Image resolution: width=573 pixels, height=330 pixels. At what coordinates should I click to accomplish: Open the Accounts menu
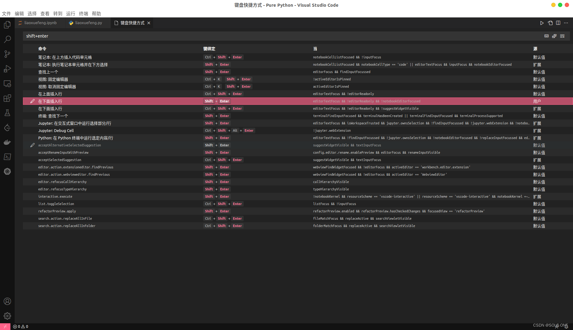pos(7,301)
